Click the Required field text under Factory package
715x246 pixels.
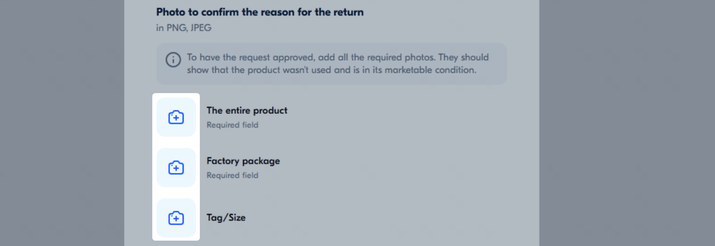point(232,175)
